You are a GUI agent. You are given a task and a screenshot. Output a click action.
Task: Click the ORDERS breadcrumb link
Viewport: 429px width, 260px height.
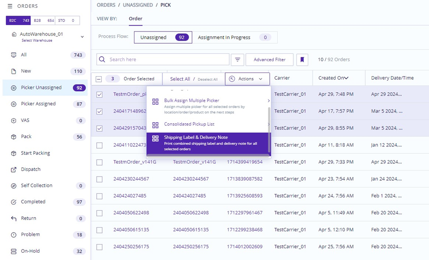point(106,5)
